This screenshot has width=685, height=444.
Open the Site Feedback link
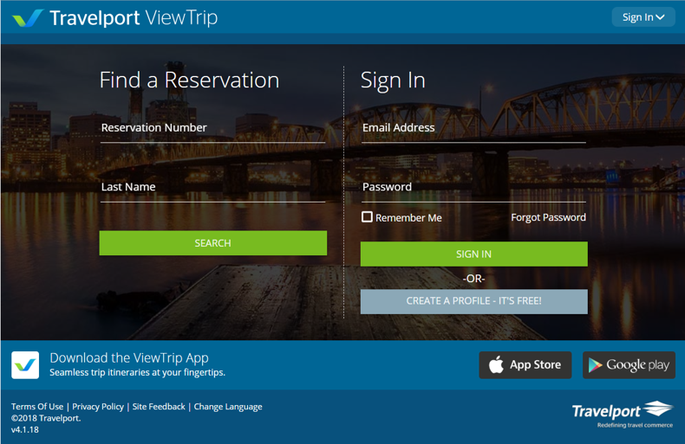[159, 407]
